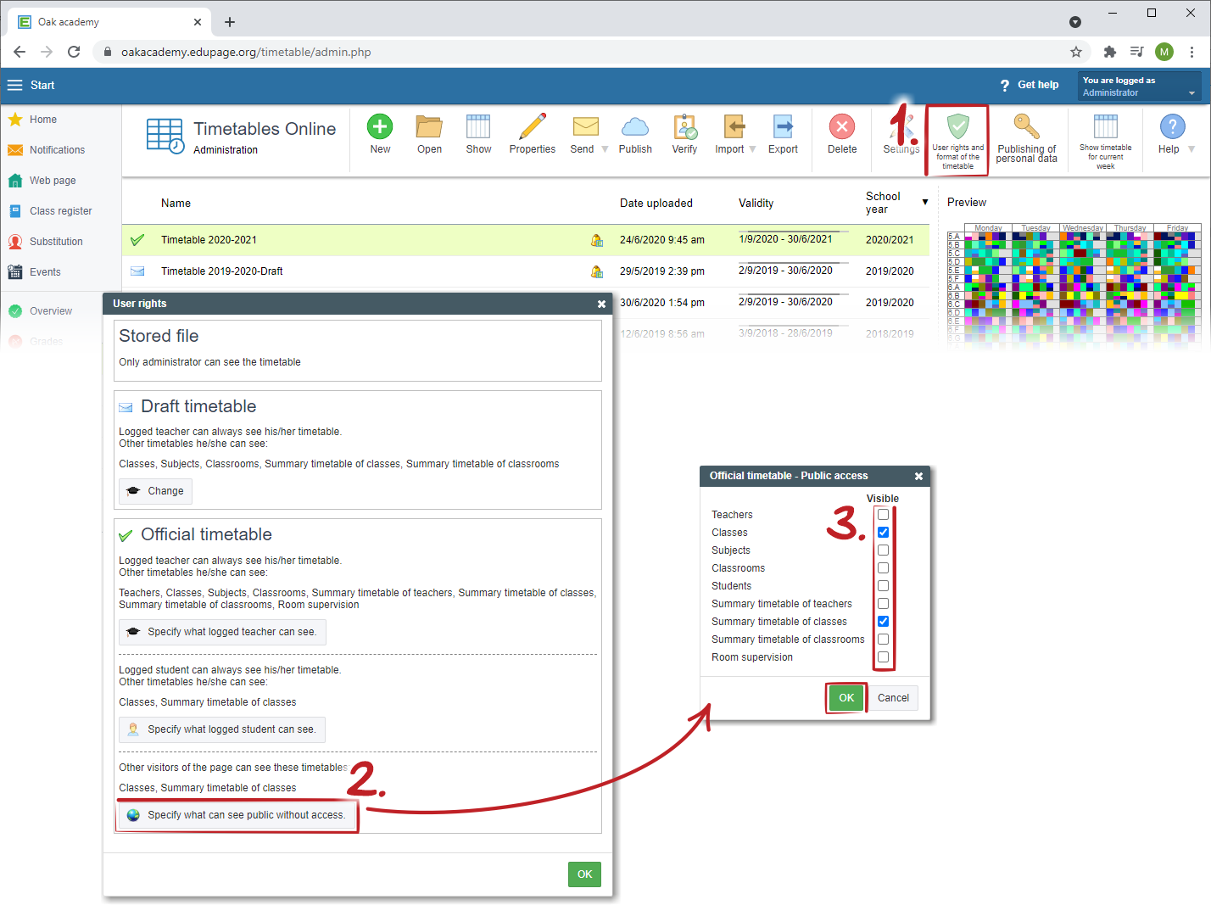The image size is (1211, 905).
Task: Click Specify what public can see without access
Action: pos(237,815)
